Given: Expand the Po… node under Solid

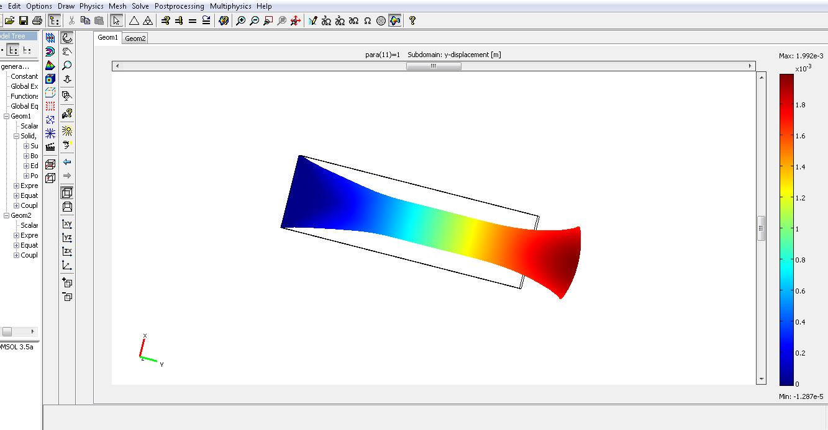Looking at the screenshot, I should (26, 176).
